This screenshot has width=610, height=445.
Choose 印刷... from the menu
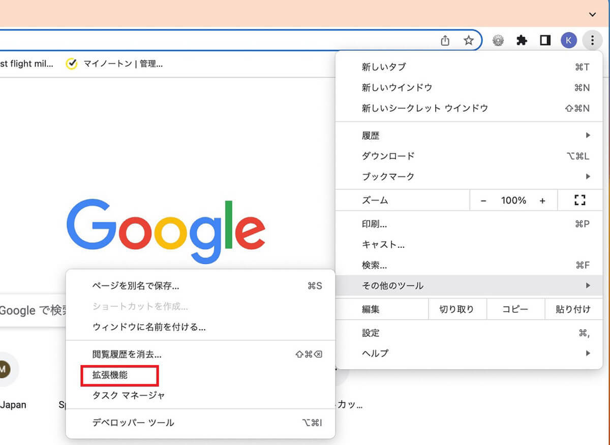[x=469, y=224]
